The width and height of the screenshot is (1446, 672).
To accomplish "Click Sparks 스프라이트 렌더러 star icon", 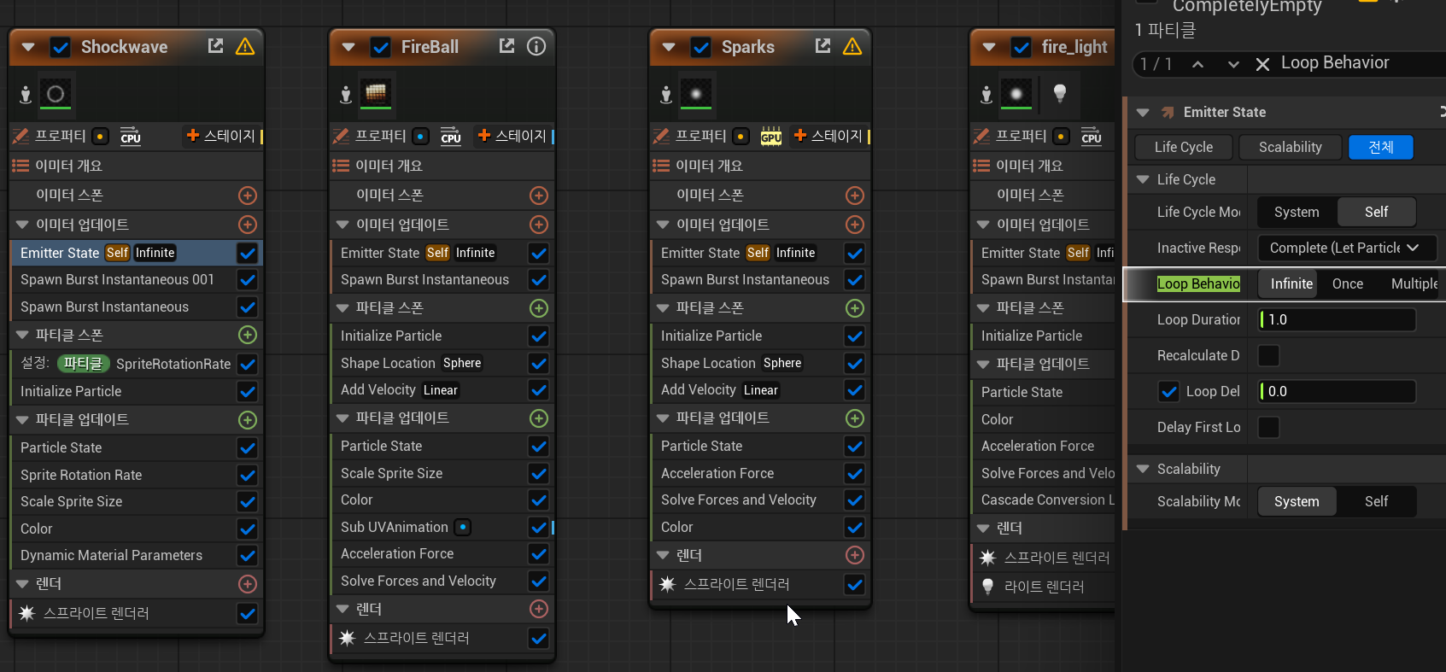I will (x=668, y=584).
